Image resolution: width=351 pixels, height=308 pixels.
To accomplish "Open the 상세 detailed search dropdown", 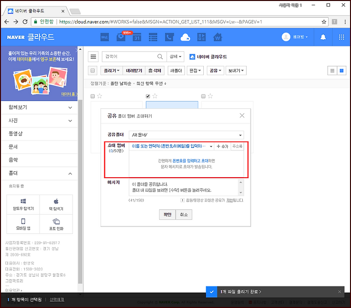I will coord(175,57).
